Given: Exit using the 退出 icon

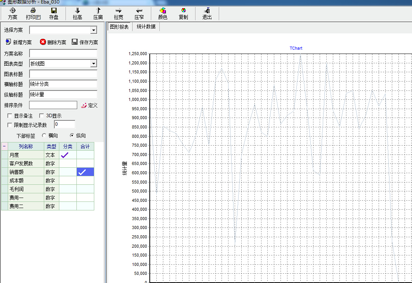Looking at the screenshot, I should pyautogui.click(x=207, y=13).
